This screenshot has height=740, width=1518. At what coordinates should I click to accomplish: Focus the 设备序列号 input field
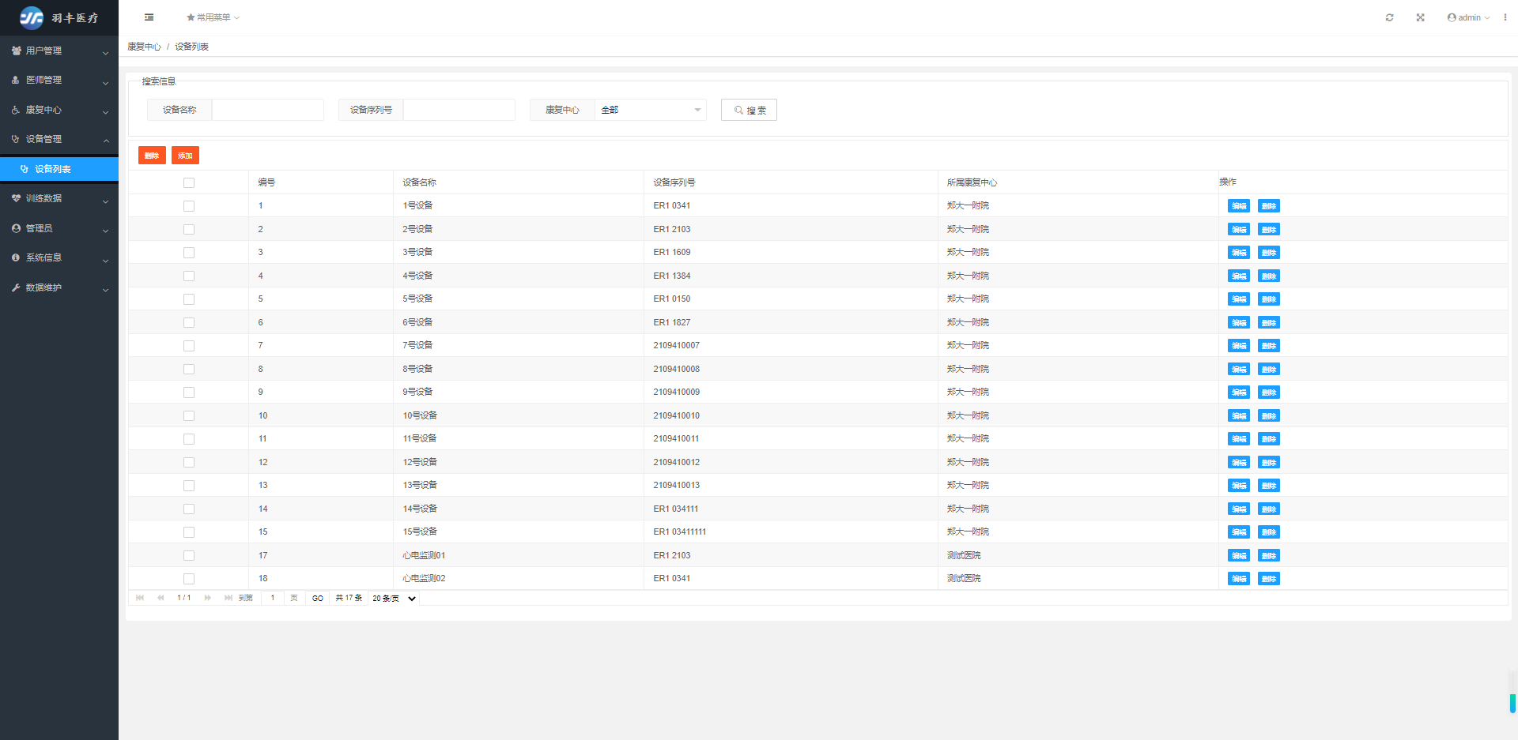click(459, 110)
